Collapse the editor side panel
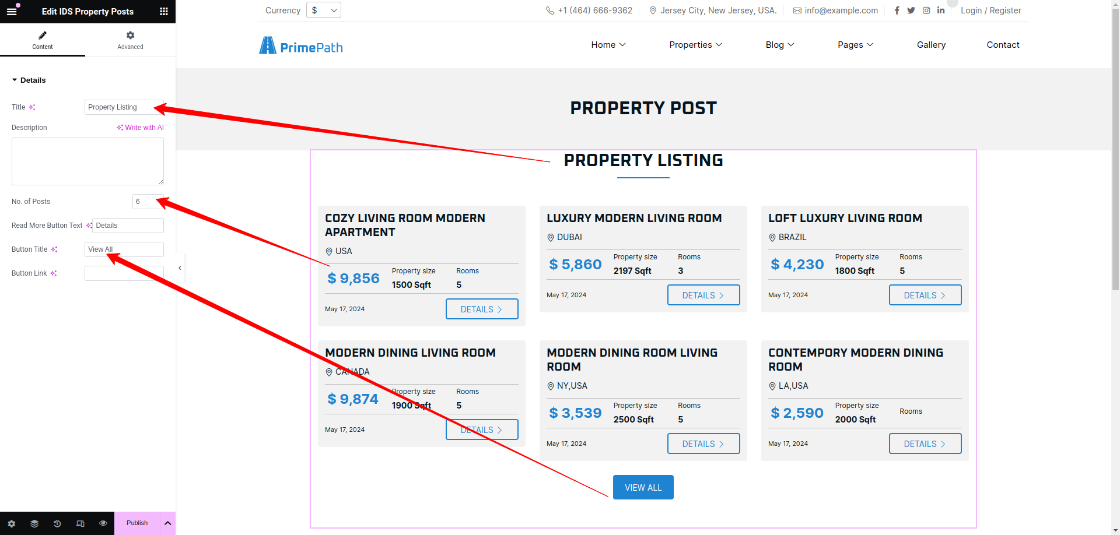This screenshot has height=535, width=1120. click(180, 268)
